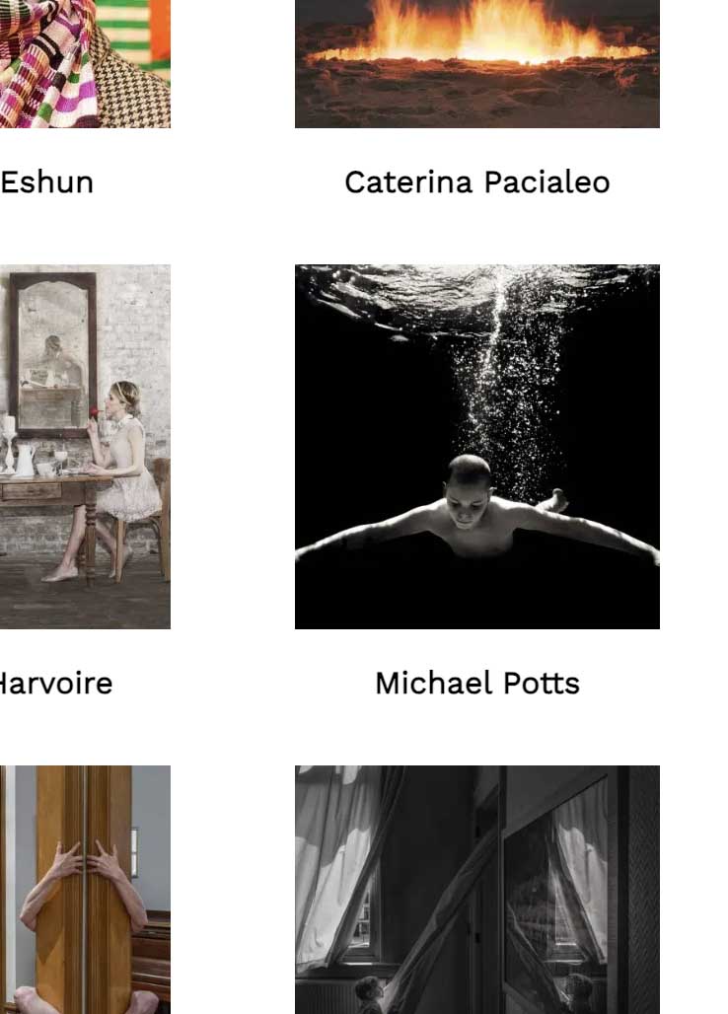Image resolution: width=728 pixels, height=1014 pixels.
Task: Open the woman at table photograph
Action: (85, 446)
